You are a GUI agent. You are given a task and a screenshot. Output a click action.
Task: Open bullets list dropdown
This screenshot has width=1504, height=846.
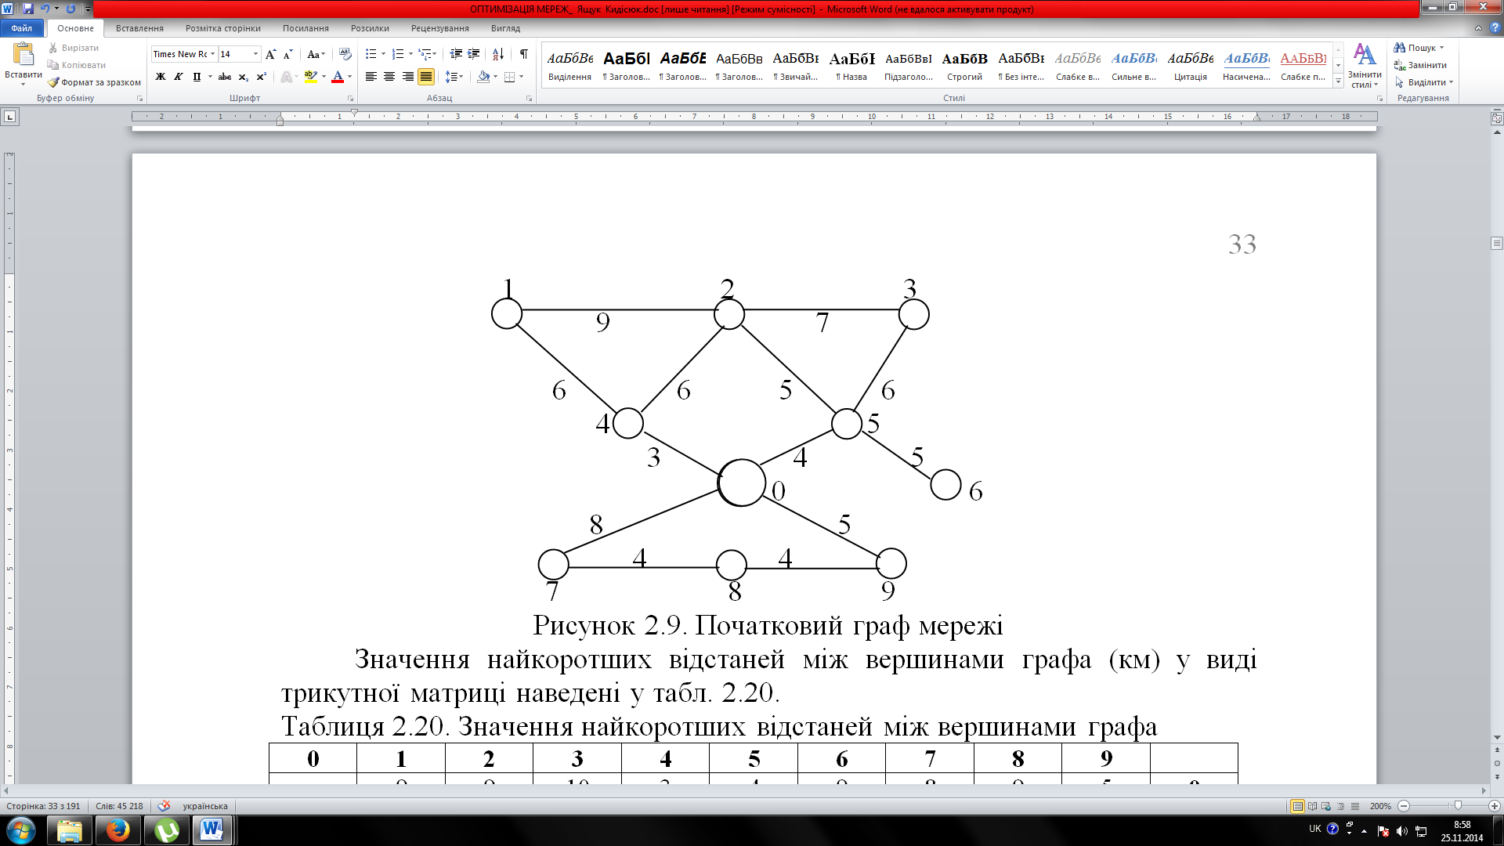383,54
